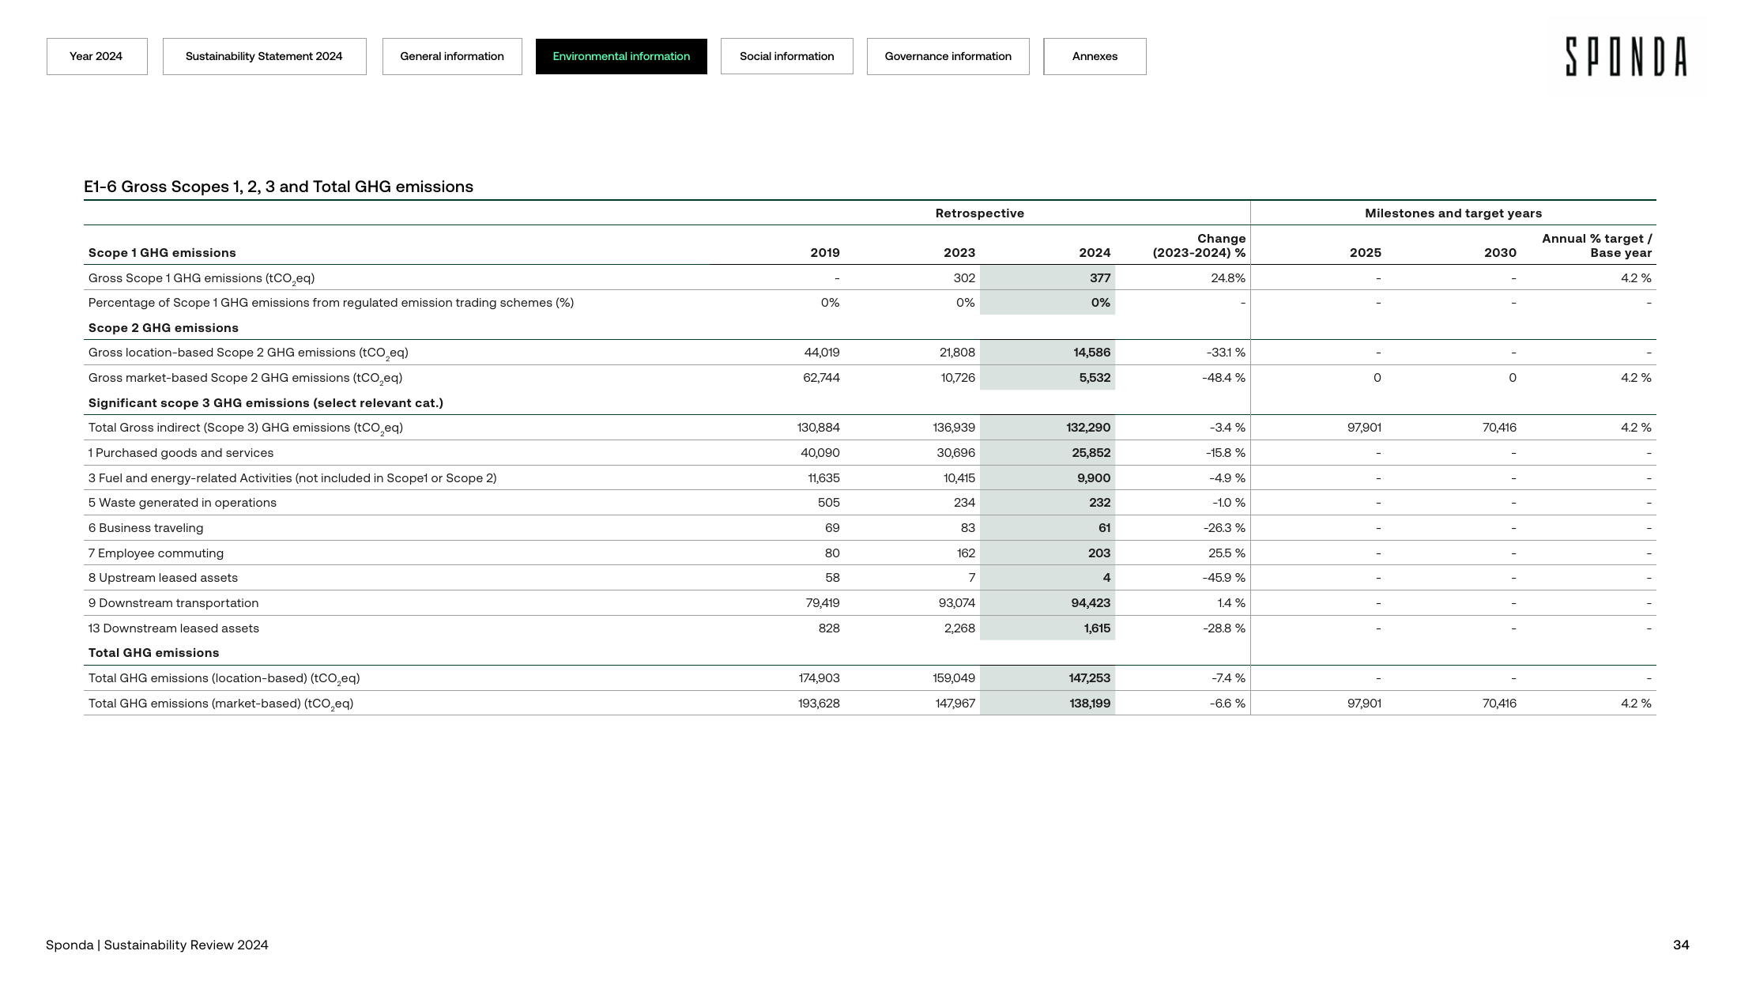
Task: Click 2024 location-based total 147,253
Action: click(x=1089, y=678)
